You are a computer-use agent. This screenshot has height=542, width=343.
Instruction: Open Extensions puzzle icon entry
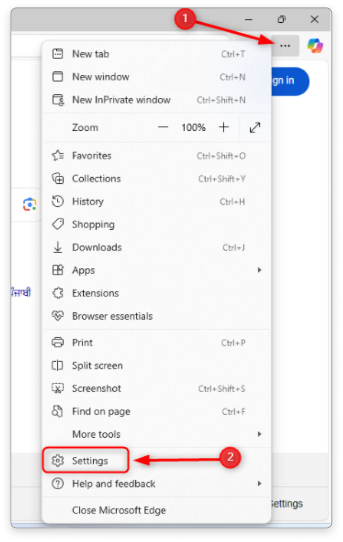click(57, 293)
